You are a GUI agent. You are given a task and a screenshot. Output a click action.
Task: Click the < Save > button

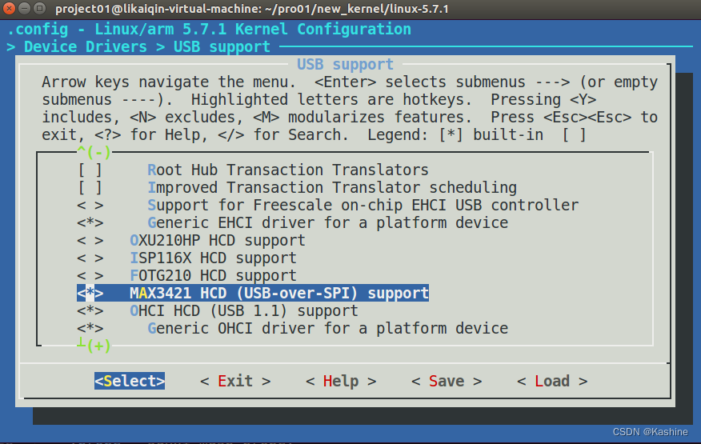coord(447,381)
